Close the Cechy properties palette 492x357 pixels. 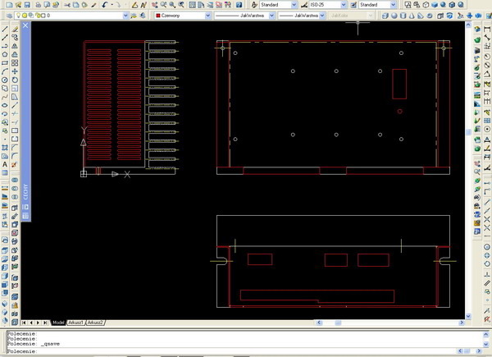[x=25, y=25]
